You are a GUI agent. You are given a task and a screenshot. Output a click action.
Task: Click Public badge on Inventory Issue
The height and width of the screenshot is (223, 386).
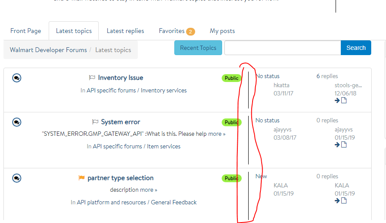pyautogui.click(x=231, y=78)
